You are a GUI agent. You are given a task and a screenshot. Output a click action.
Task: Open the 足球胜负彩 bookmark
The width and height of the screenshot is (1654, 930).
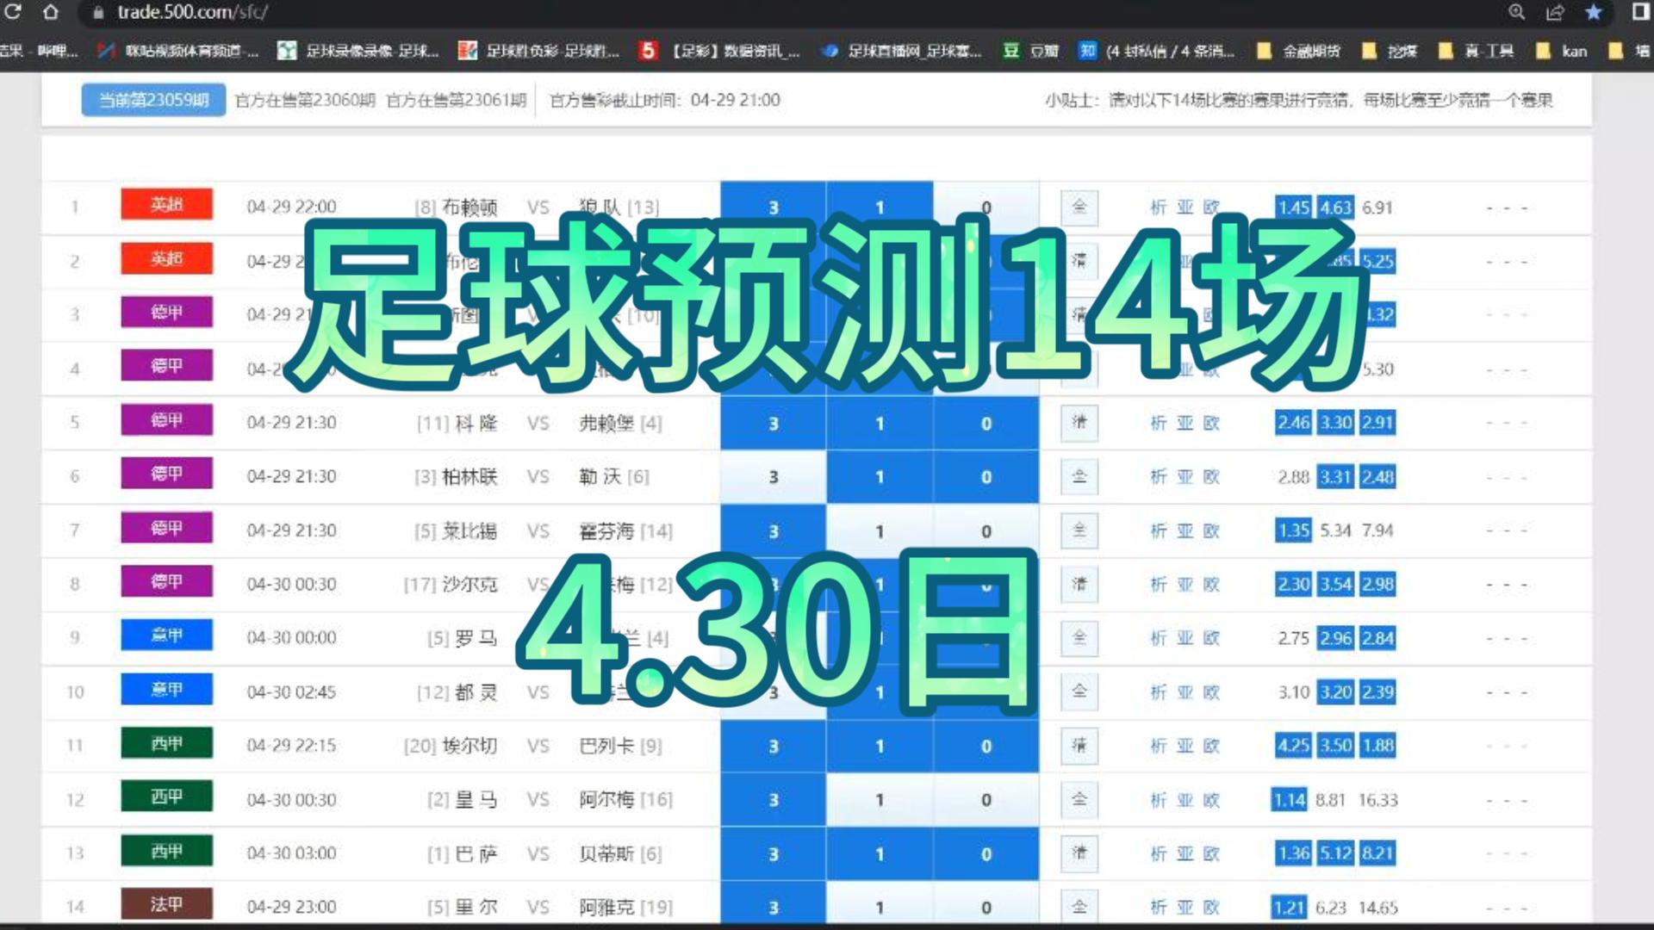pos(538,51)
